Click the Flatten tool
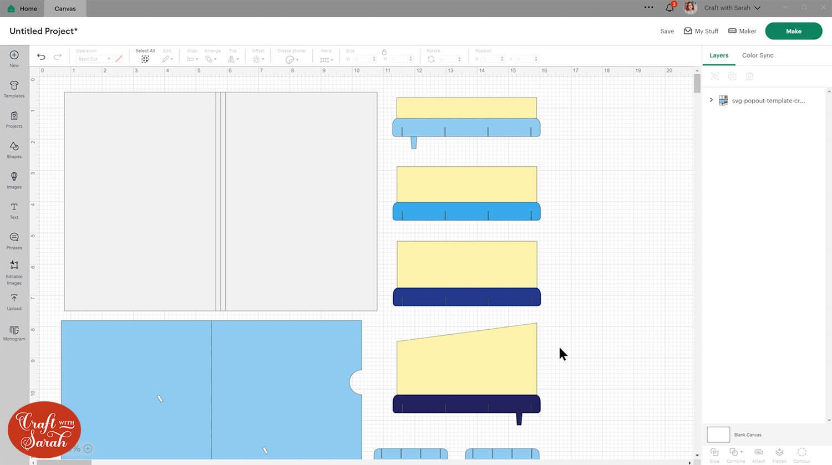The image size is (832, 465). point(779,455)
